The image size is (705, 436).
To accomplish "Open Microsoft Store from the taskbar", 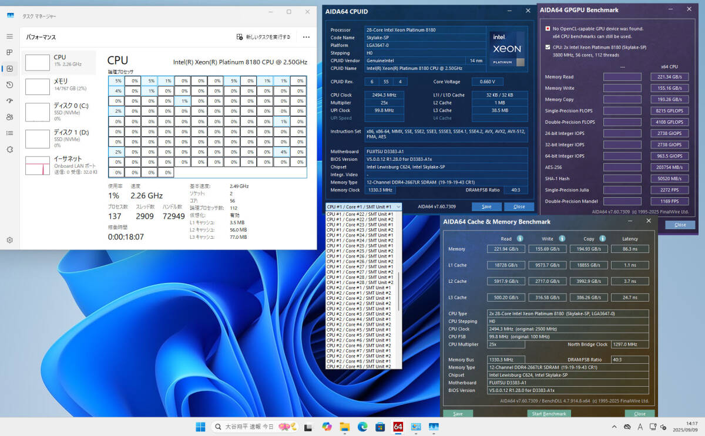I will pyautogui.click(x=380, y=427).
